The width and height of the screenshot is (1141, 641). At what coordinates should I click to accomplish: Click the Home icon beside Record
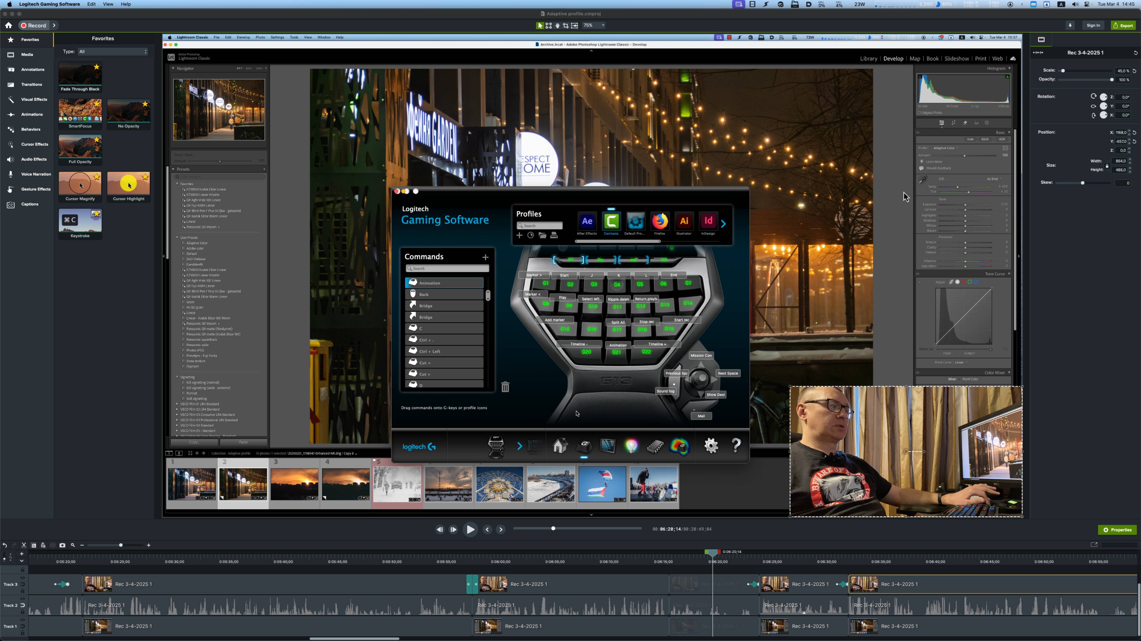(8, 25)
